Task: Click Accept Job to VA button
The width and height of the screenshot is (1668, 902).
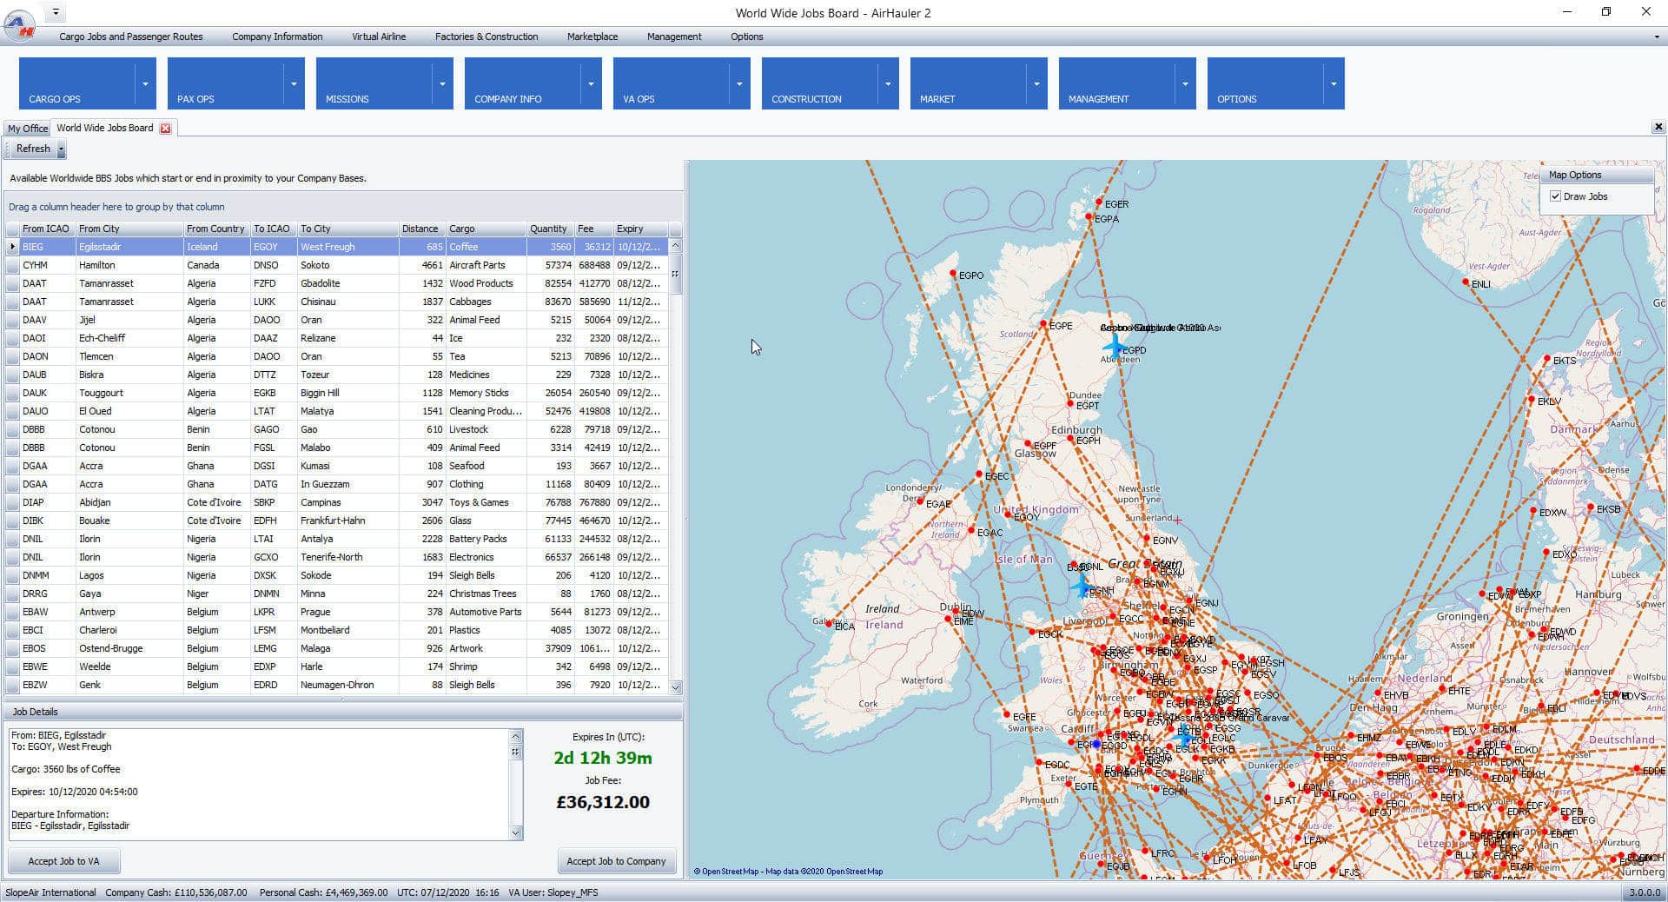Action: click(x=63, y=861)
